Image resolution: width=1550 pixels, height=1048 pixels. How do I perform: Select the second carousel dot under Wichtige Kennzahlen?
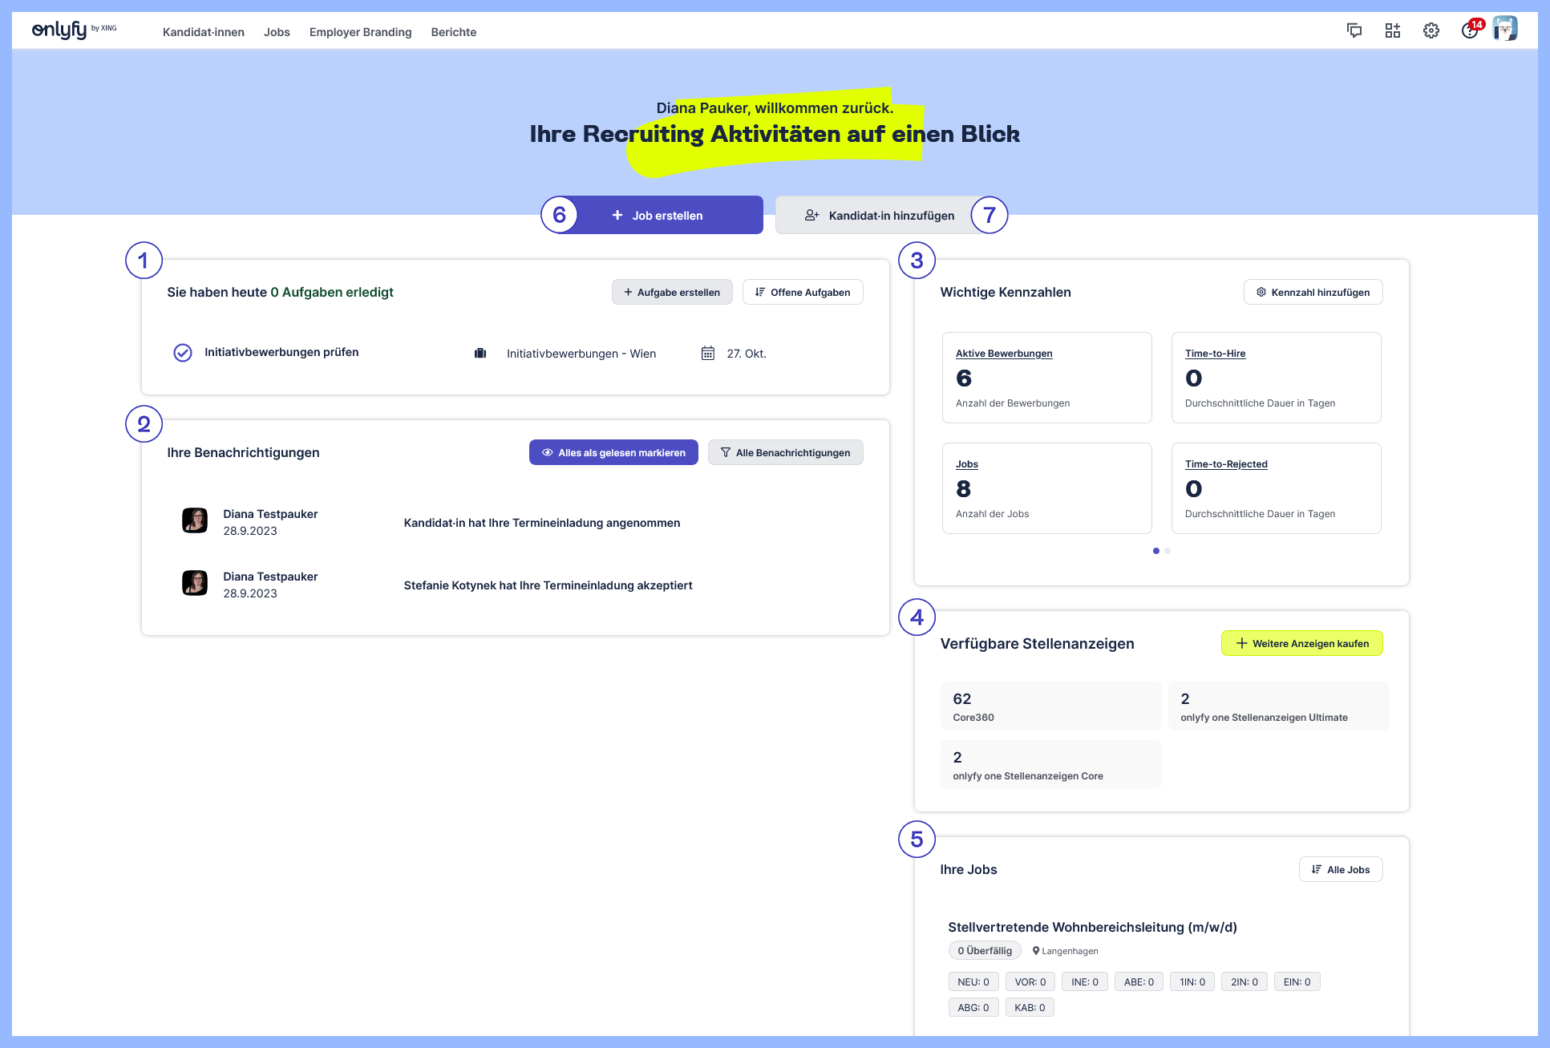tap(1168, 551)
